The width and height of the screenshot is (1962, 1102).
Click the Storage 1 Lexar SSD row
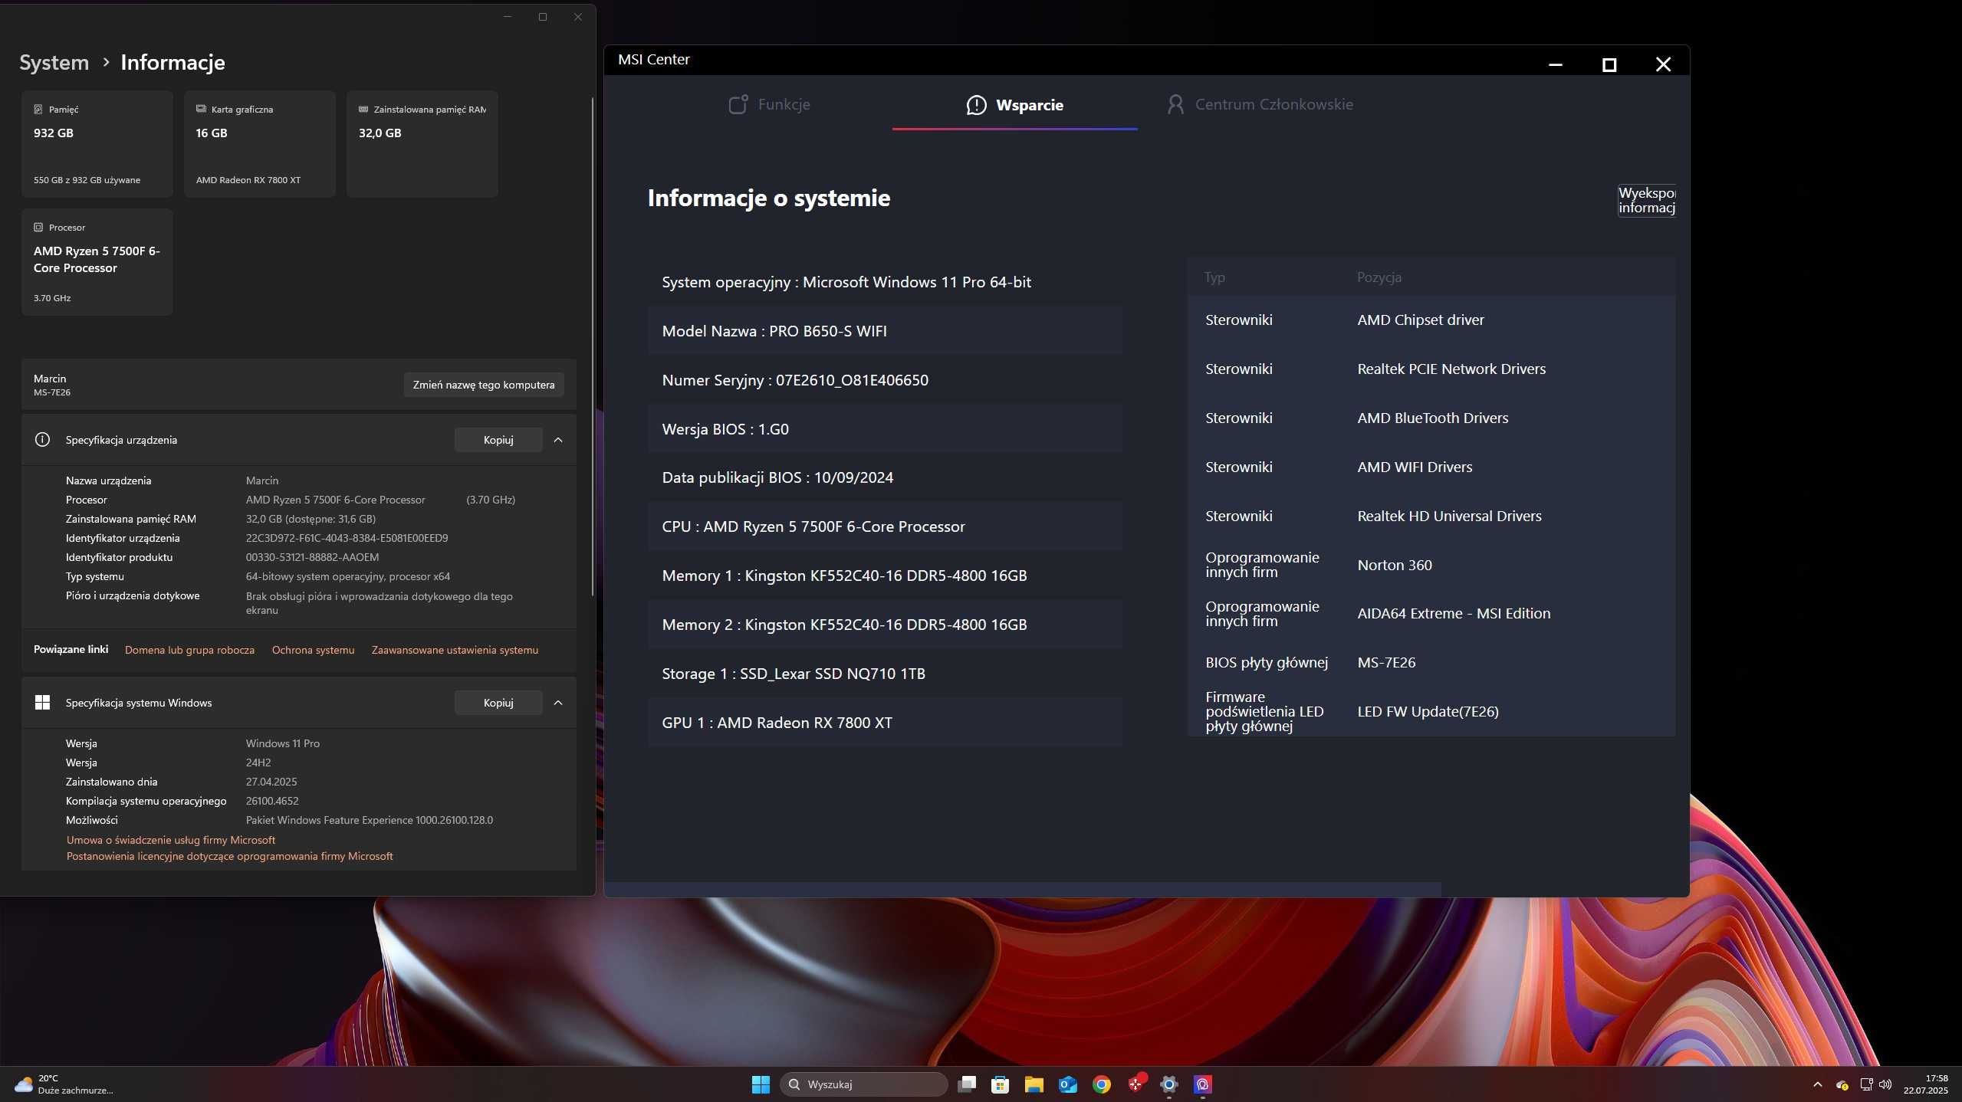pyautogui.click(x=885, y=674)
